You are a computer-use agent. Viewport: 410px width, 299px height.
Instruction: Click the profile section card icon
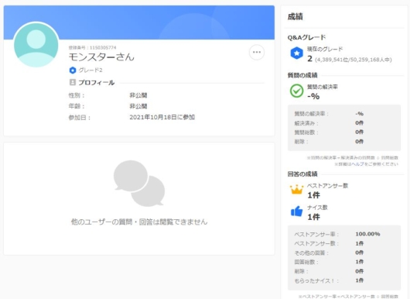[73, 82]
